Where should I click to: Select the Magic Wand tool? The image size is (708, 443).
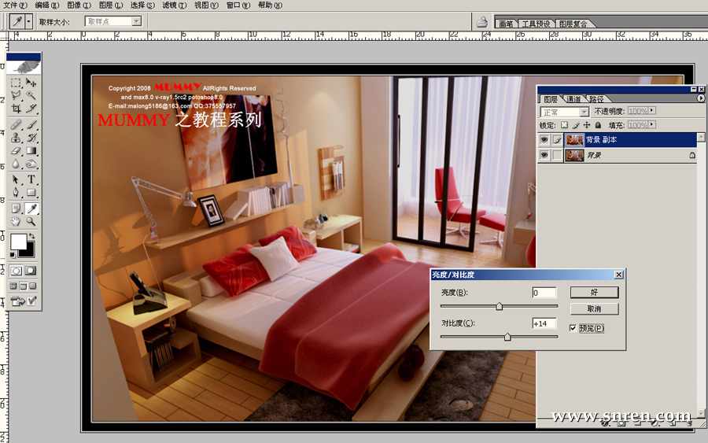31,95
